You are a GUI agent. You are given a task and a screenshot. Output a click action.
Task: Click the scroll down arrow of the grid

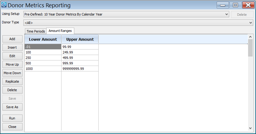pyautogui.click(x=250, y=128)
